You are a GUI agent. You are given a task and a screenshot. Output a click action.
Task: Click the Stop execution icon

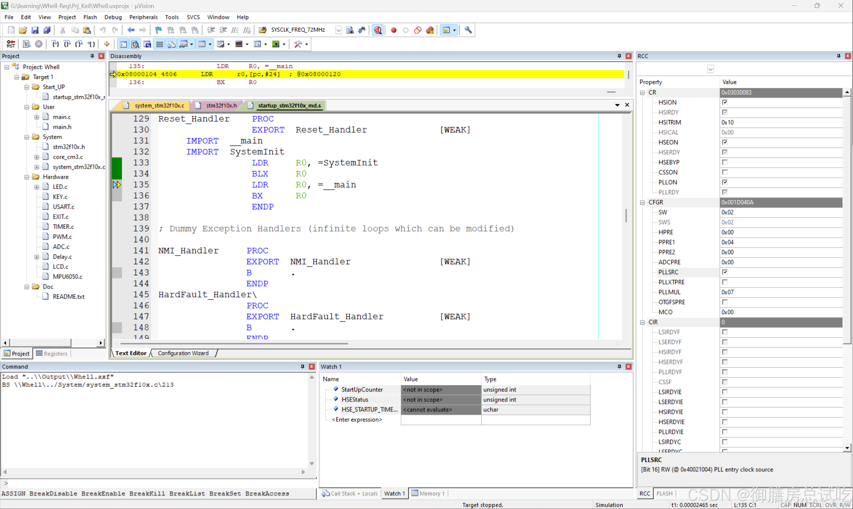point(39,44)
